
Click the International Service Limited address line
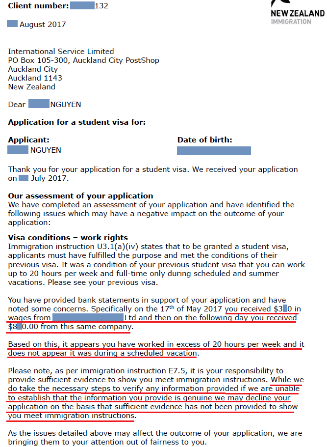61,51
